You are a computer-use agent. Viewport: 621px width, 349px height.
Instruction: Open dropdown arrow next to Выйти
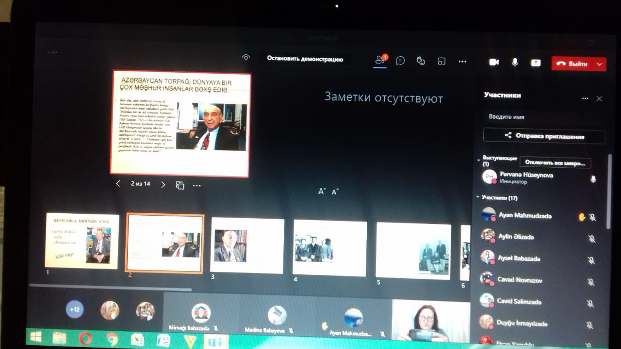[600, 64]
